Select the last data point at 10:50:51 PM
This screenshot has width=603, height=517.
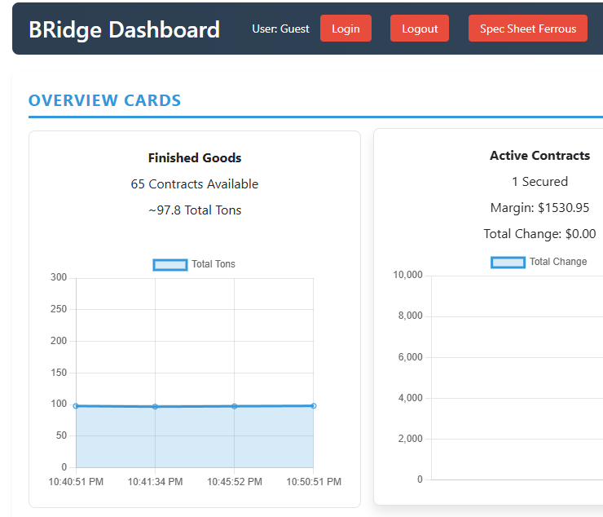coord(313,405)
